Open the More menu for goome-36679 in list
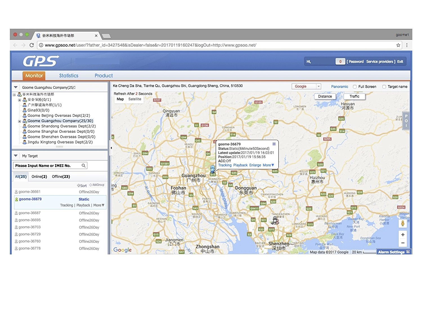Image resolution: width=422 pixels, height=317 pixels. click(99, 205)
